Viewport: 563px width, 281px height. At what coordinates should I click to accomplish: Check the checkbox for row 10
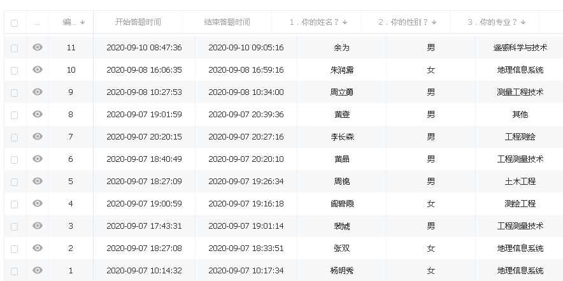point(15,70)
